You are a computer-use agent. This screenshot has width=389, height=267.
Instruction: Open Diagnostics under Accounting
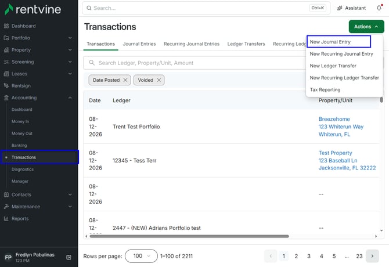[22, 169]
